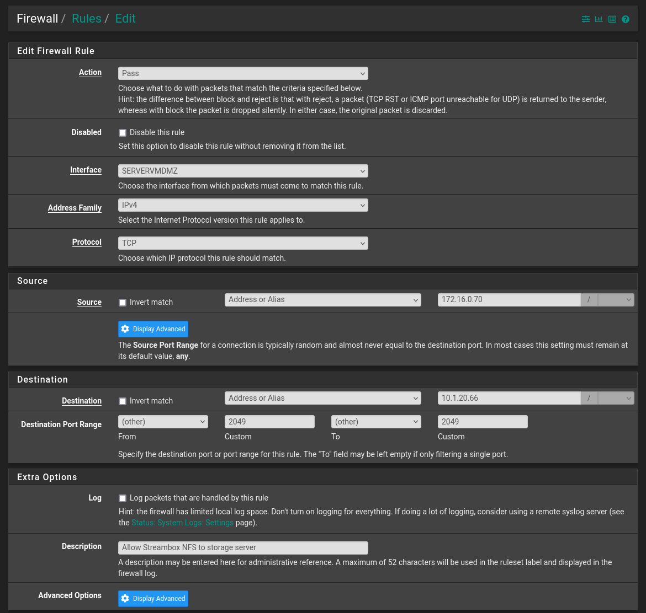
Task: Click Display Advanced button under Source
Action: click(x=153, y=329)
